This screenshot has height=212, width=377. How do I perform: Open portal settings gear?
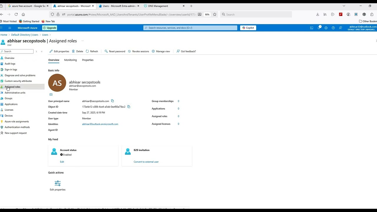click(326, 28)
